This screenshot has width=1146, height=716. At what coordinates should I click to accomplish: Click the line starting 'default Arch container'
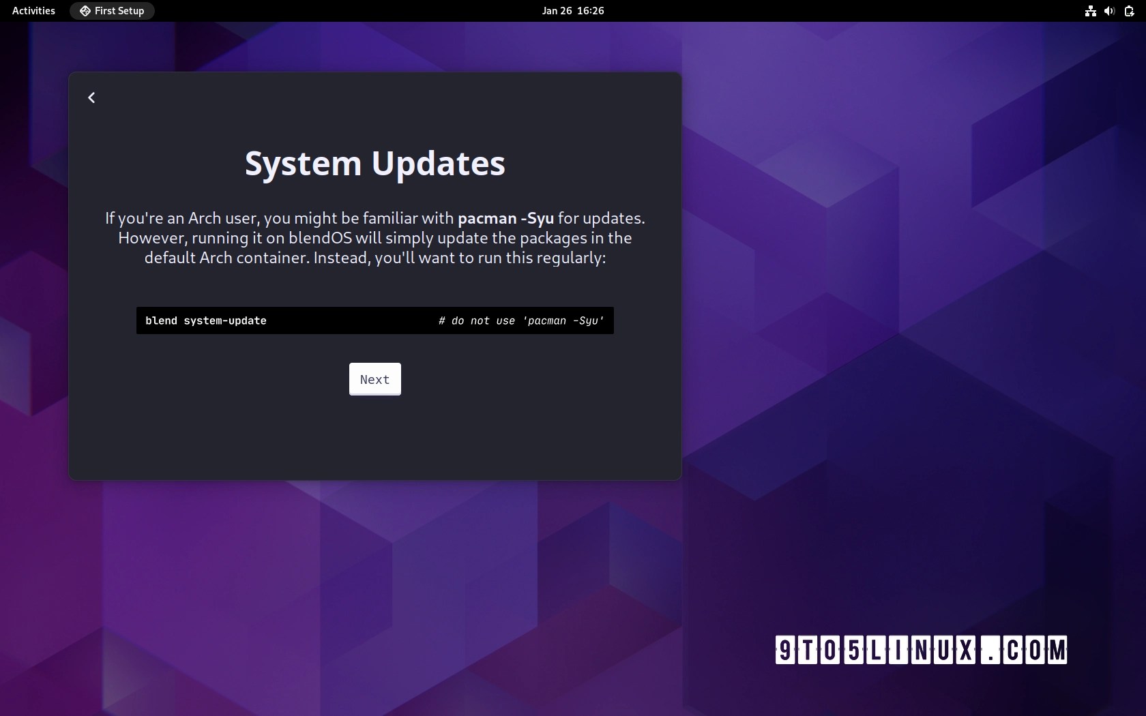(x=375, y=258)
